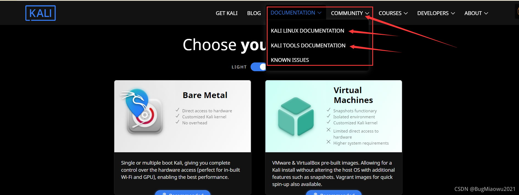This screenshot has width=519, height=195.
Task: Open the KNOWN ISSUES entry
Action: pyautogui.click(x=290, y=60)
